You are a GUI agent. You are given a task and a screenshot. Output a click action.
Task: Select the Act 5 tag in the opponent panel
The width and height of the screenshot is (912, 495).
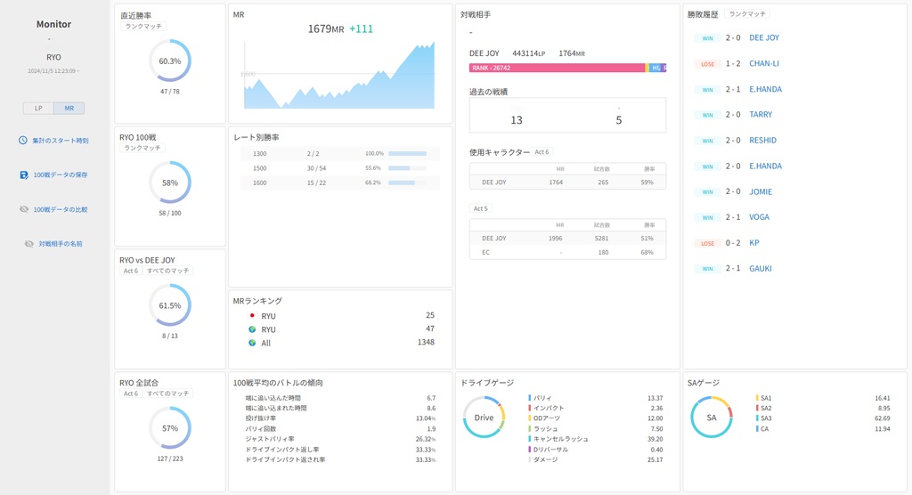point(480,208)
